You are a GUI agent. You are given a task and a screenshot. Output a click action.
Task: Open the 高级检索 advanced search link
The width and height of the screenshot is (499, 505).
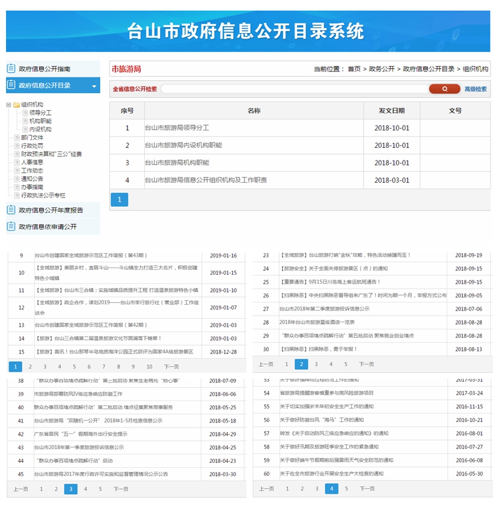pos(475,89)
